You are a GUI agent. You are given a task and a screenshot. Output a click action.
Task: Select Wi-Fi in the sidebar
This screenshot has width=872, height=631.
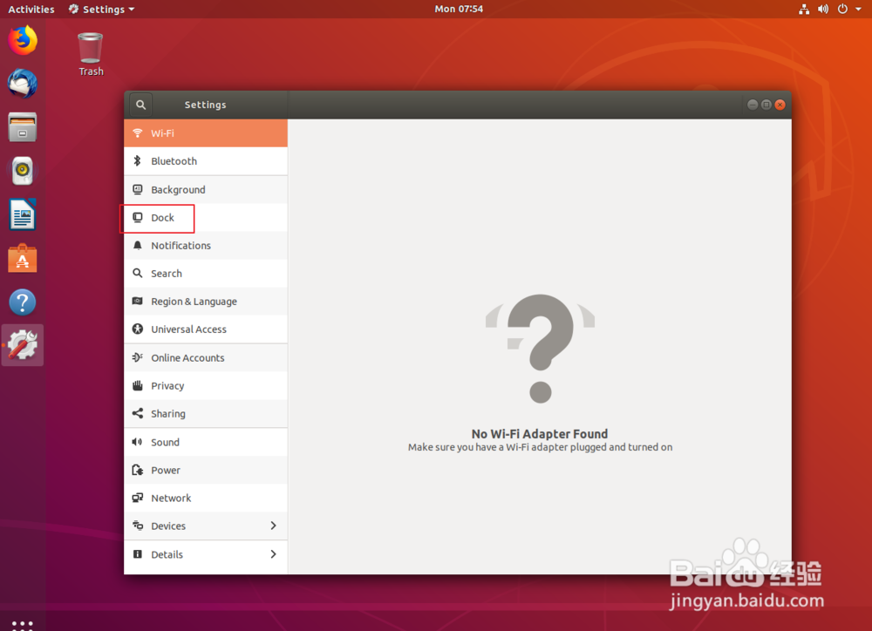[x=206, y=132]
